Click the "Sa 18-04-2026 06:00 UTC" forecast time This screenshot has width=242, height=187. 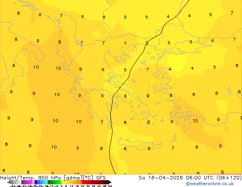click(x=177, y=178)
